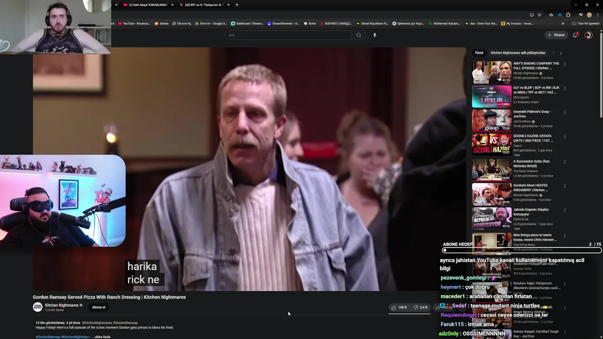Click install/cast icon in address bar

tap(531, 15)
